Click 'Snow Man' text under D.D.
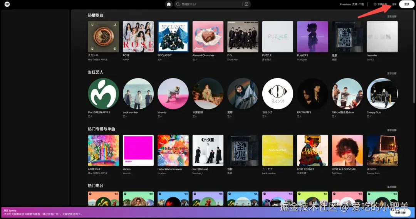Viewport: 416px width, 219px height. (x=233, y=60)
